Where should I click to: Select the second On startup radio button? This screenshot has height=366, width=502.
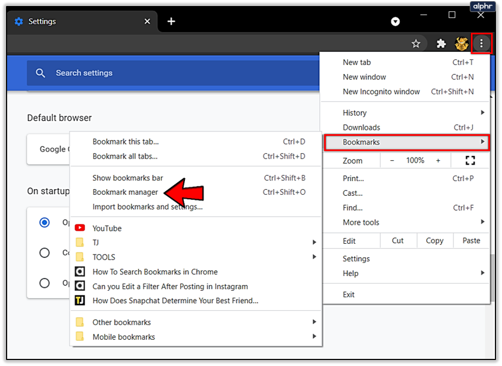pos(45,253)
